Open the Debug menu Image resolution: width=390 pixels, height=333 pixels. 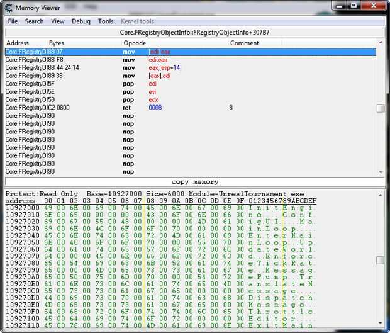click(x=81, y=21)
